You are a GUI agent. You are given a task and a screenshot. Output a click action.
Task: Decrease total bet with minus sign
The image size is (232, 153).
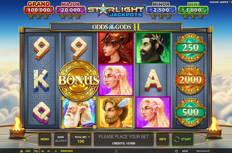(x=72, y=137)
